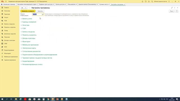The width and height of the screenshot is (180, 101).
Task: Open Денежные средства in the sidebar
Action: pyautogui.click(x=10, y=34)
